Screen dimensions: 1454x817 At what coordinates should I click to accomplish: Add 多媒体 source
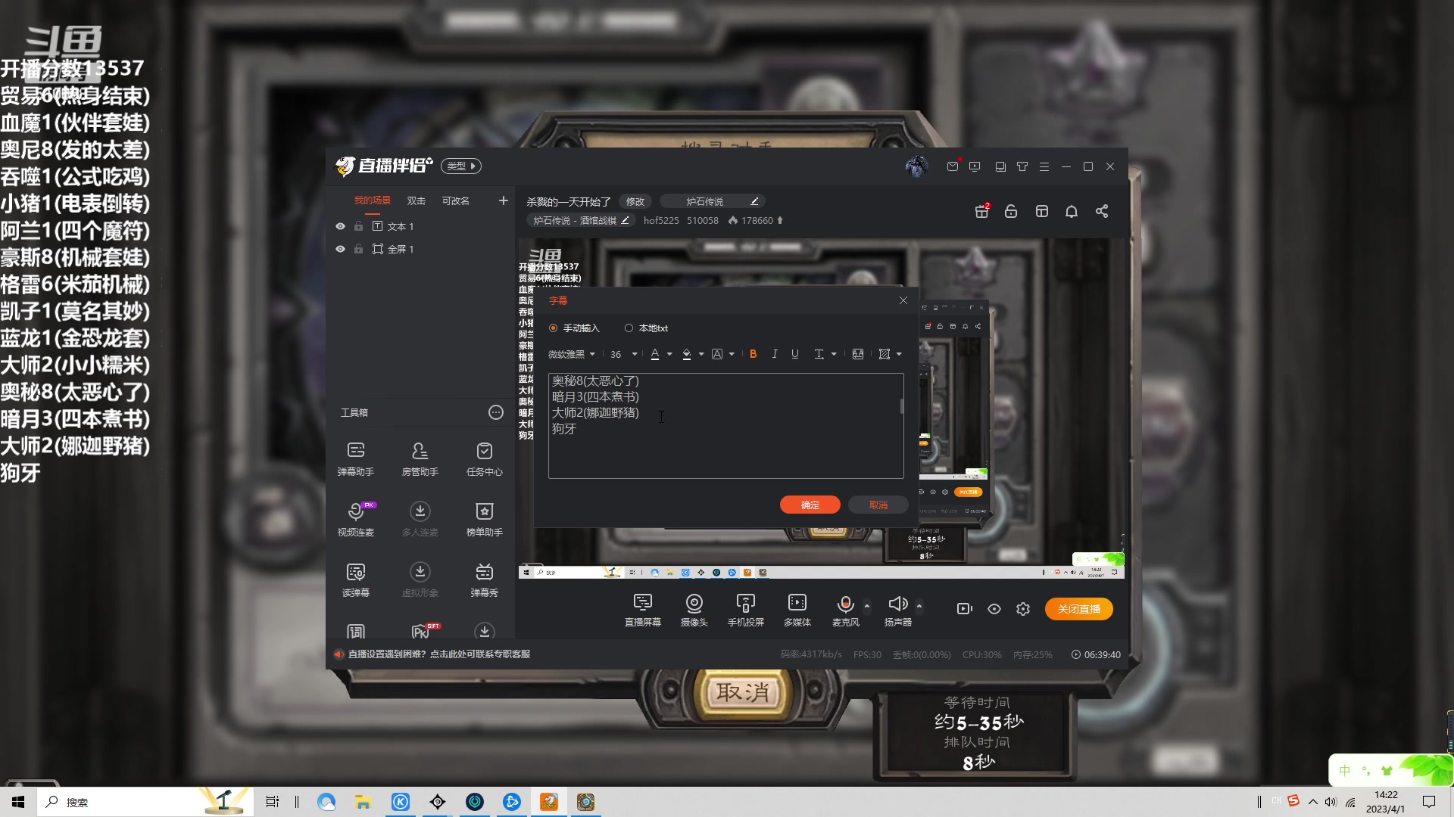coord(797,610)
